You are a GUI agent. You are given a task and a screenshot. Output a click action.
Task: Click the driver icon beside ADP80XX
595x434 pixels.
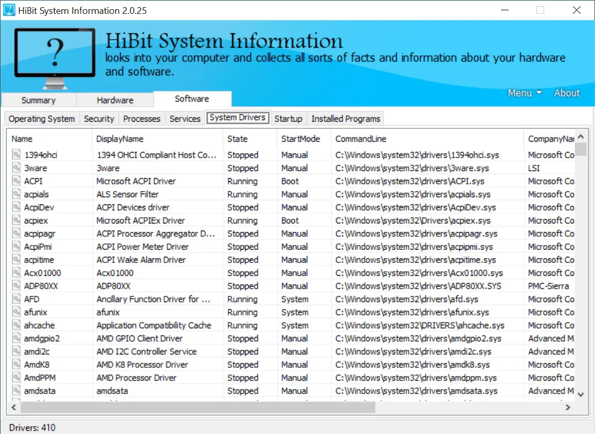click(x=16, y=285)
